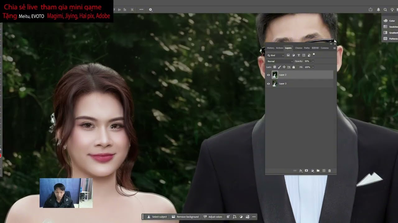This screenshot has height=223, width=398.
Task: Toggle the layer filtering on/off switch
Action: coord(314,55)
